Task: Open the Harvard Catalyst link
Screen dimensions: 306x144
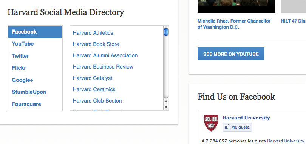Action: pyautogui.click(x=93, y=78)
